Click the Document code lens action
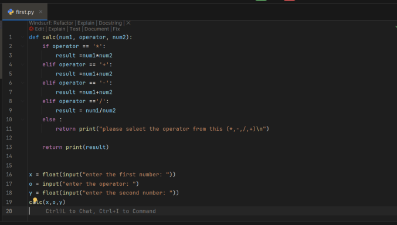Screen dimensions: 397x225 [97, 29]
